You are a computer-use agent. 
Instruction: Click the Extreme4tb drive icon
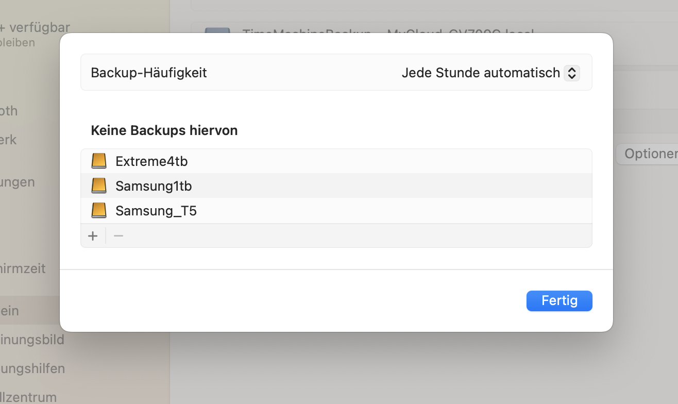(x=99, y=161)
